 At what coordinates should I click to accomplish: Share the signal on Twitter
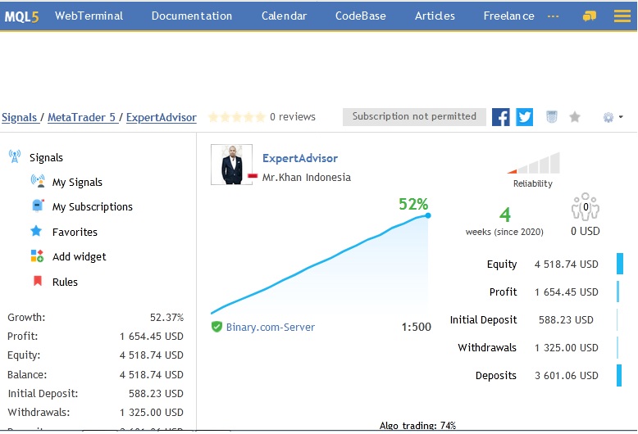pos(525,117)
